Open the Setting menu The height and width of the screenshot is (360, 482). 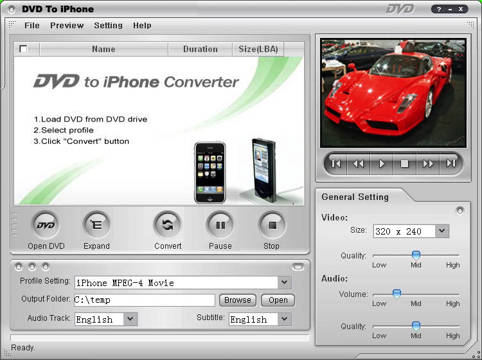pos(108,26)
